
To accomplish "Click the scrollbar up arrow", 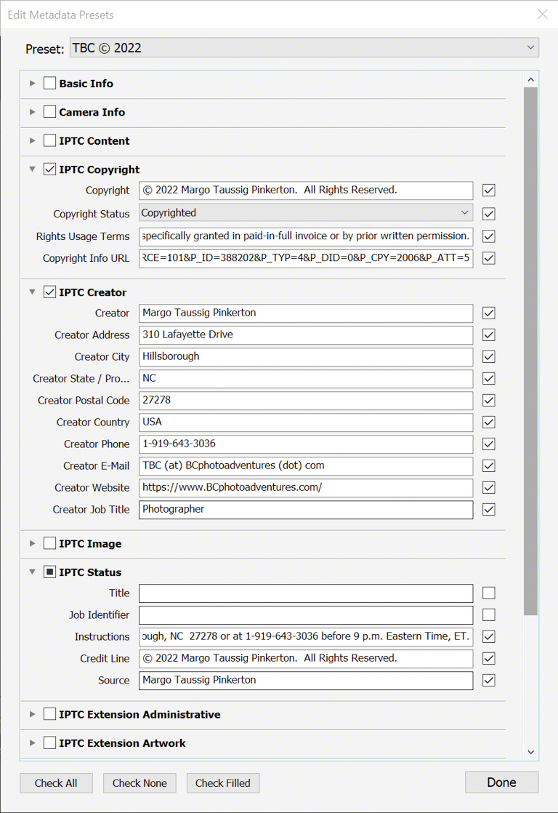I will (530, 80).
